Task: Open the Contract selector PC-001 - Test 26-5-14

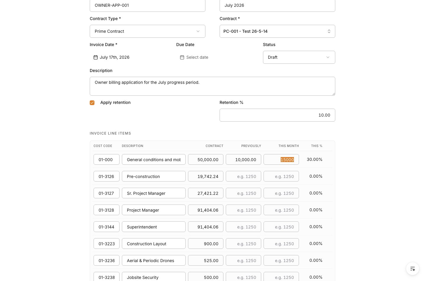Action: click(x=277, y=31)
